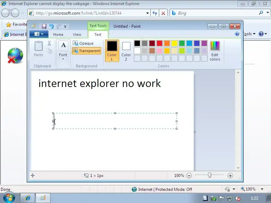
Task: Switch to the View ribbon tab
Action: coord(77,35)
